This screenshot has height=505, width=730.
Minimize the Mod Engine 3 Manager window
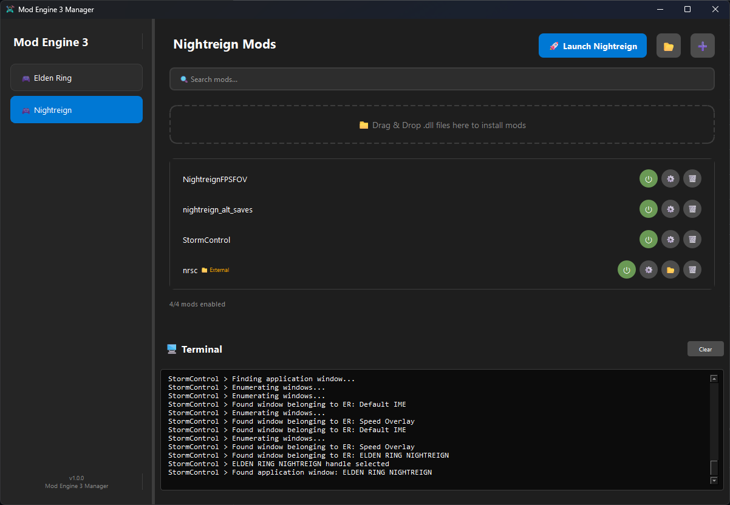(660, 9)
